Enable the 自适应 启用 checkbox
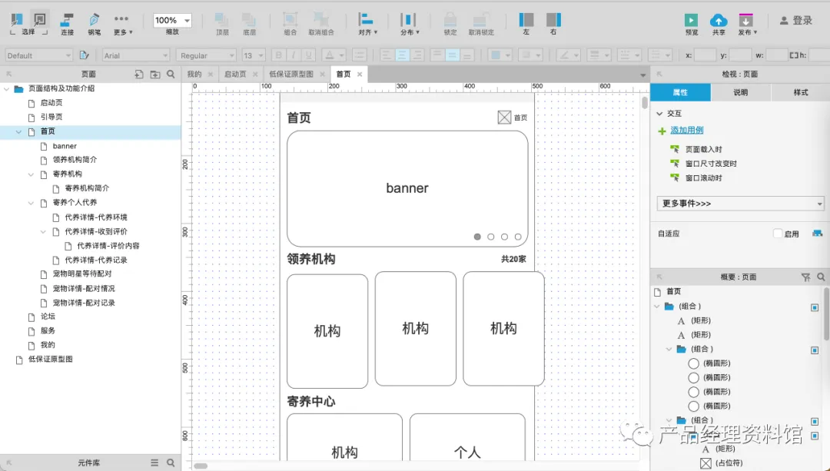Image resolution: width=830 pixels, height=471 pixels. click(778, 234)
